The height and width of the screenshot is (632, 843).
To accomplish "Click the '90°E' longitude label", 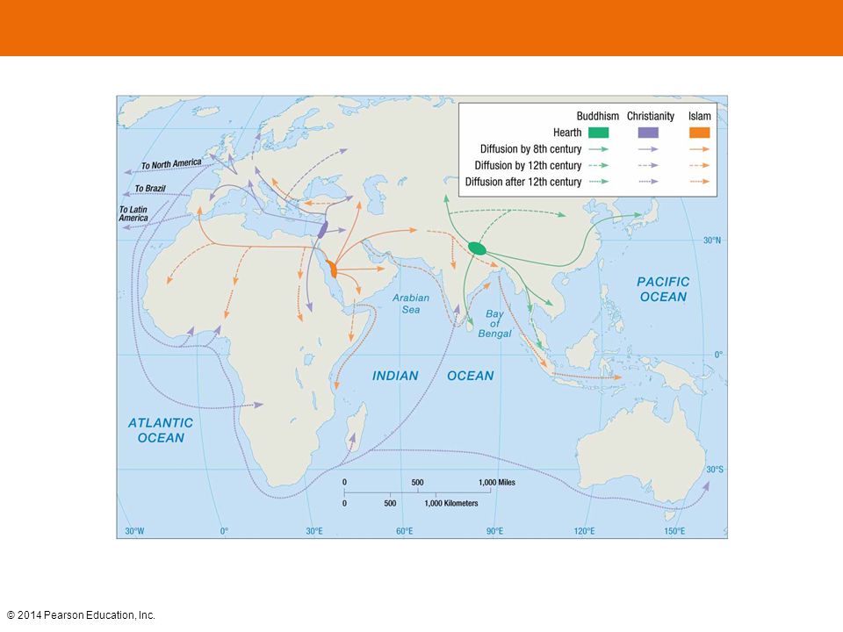I will (x=494, y=531).
